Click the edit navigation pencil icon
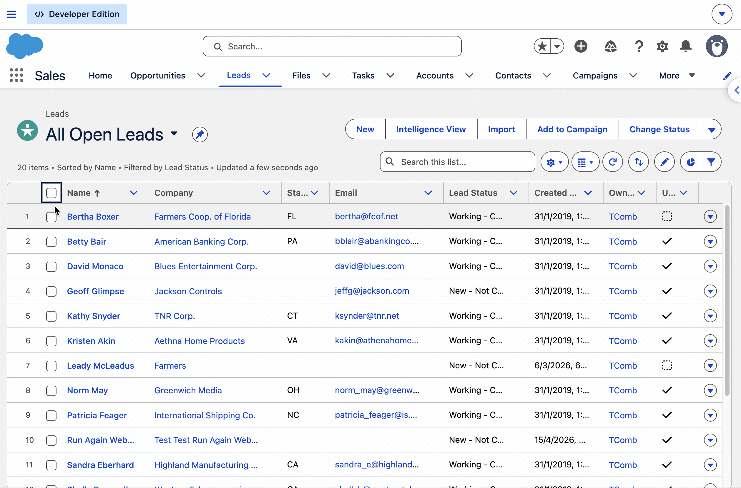Viewport: 741px width, 488px height. tap(727, 76)
